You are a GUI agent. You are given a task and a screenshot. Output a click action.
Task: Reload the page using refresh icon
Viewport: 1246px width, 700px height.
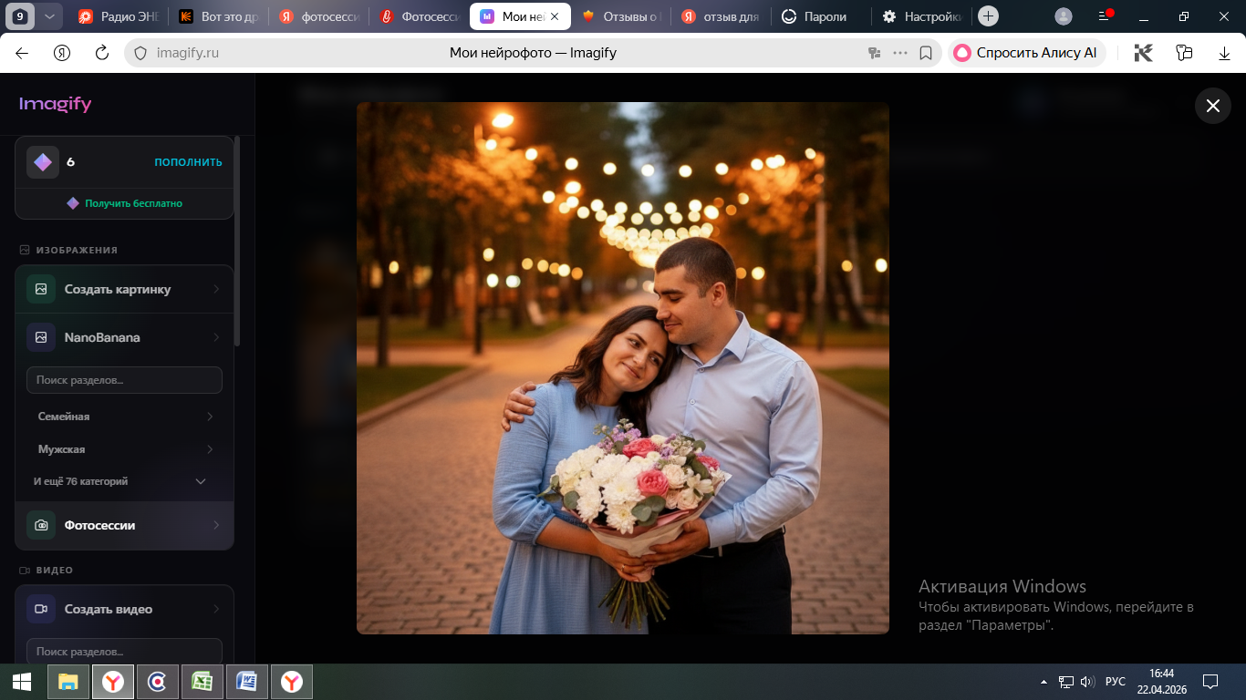(102, 53)
